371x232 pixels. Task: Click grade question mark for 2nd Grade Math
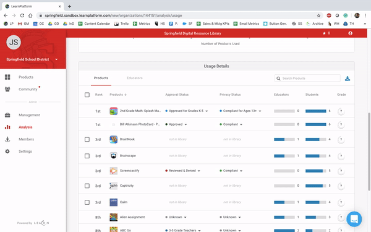[341, 111]
